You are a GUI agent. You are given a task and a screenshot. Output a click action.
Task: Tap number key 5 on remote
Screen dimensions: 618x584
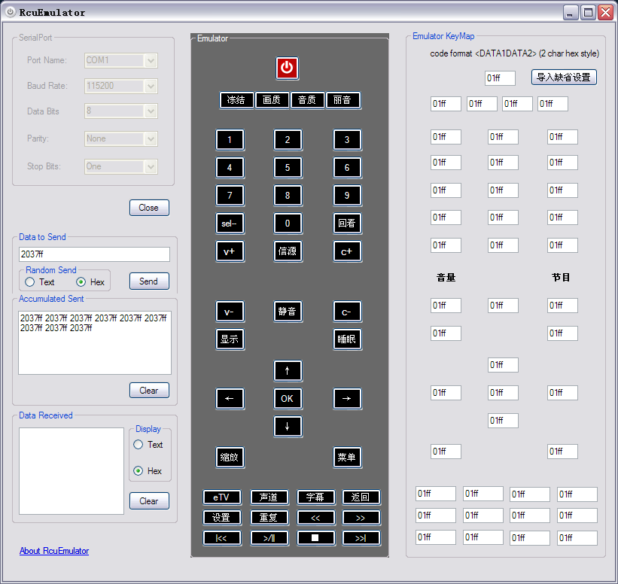[288, 168]
